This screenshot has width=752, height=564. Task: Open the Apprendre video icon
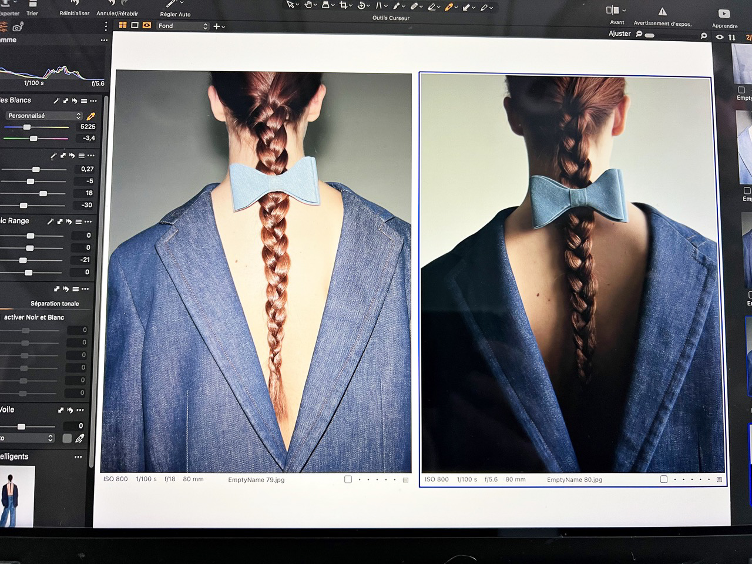724,14
